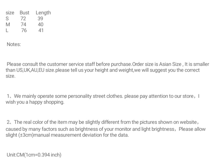This screenshot has height=161, width=215.
Task: Click bust value 72
Action: click(23, 19)
